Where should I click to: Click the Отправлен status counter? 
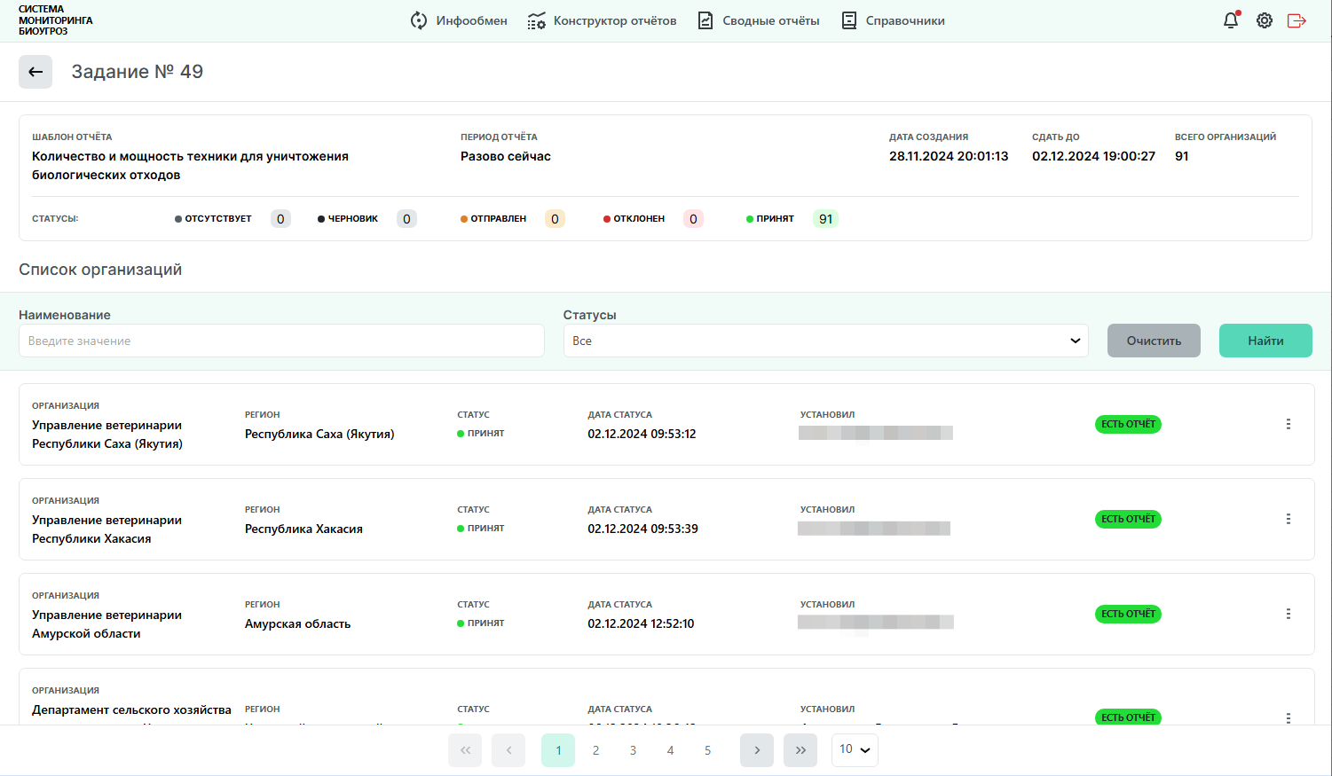point(555,219)
